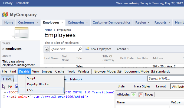Click Browser Mode: IE9

click(108, 71)
